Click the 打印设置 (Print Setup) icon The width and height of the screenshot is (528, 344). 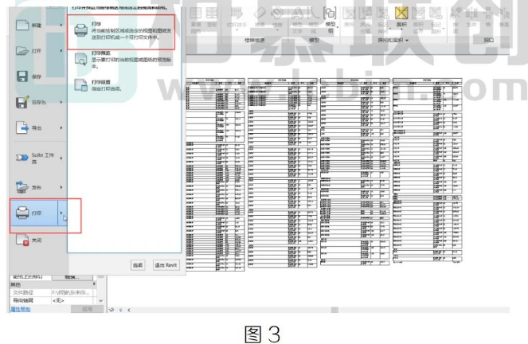[x=80, y=85]
